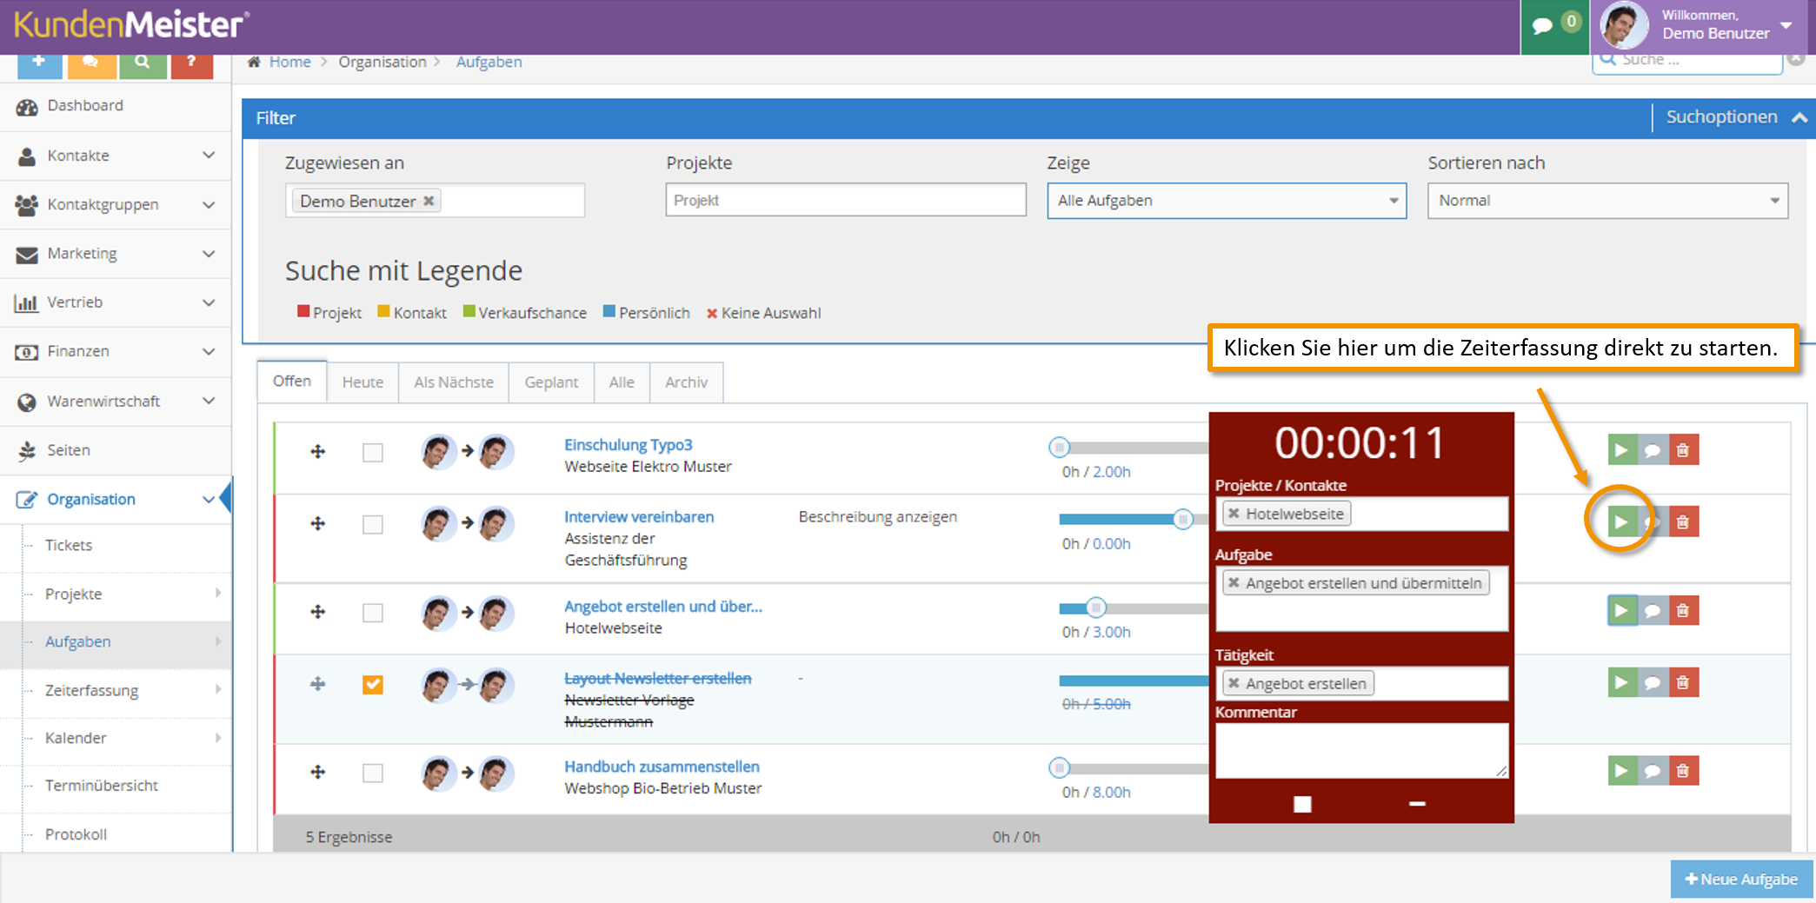Toggle the Projekt legend filter
This screenshot has width=1816, height=903.
329,313
